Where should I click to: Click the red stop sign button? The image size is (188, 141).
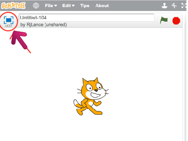click(x=176, y=21)
